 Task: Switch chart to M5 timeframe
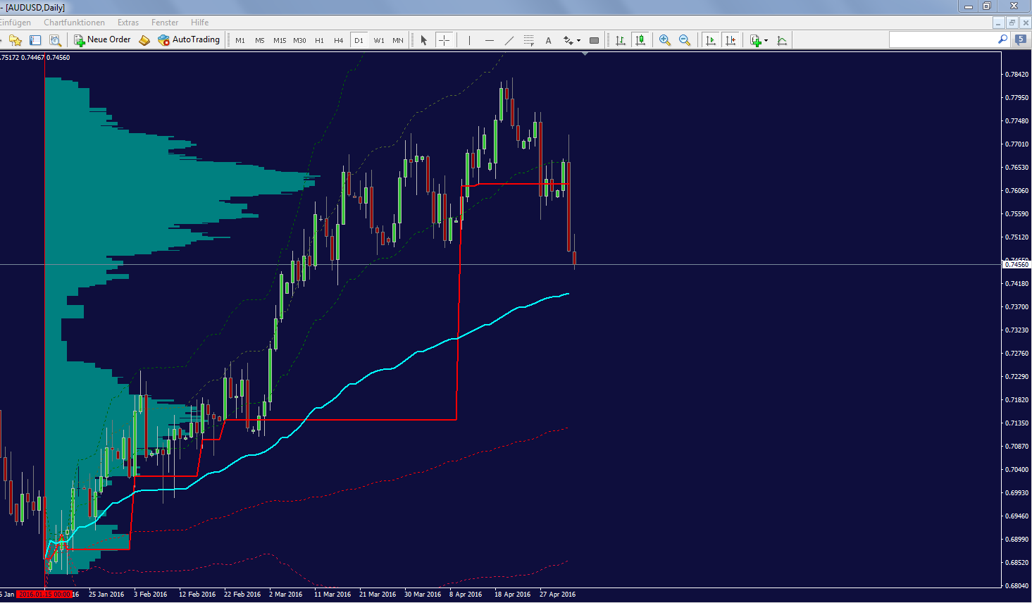(260, 40)
